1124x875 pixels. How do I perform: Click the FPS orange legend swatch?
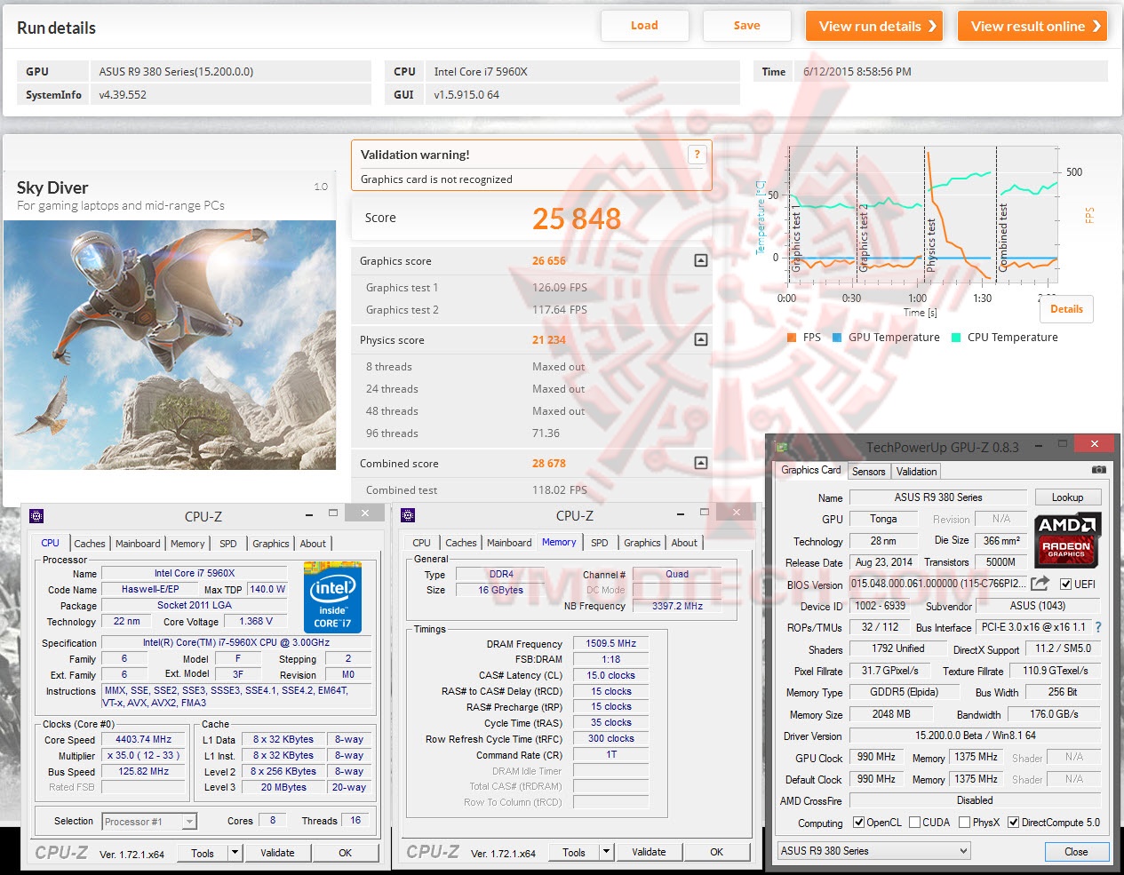792,338
